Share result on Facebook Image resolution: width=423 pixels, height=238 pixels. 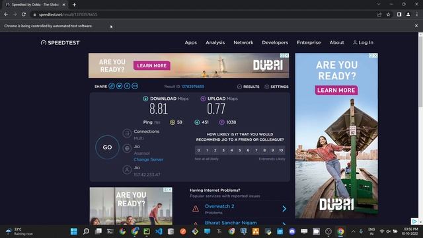pyautogui.click(x=127, y=86)
